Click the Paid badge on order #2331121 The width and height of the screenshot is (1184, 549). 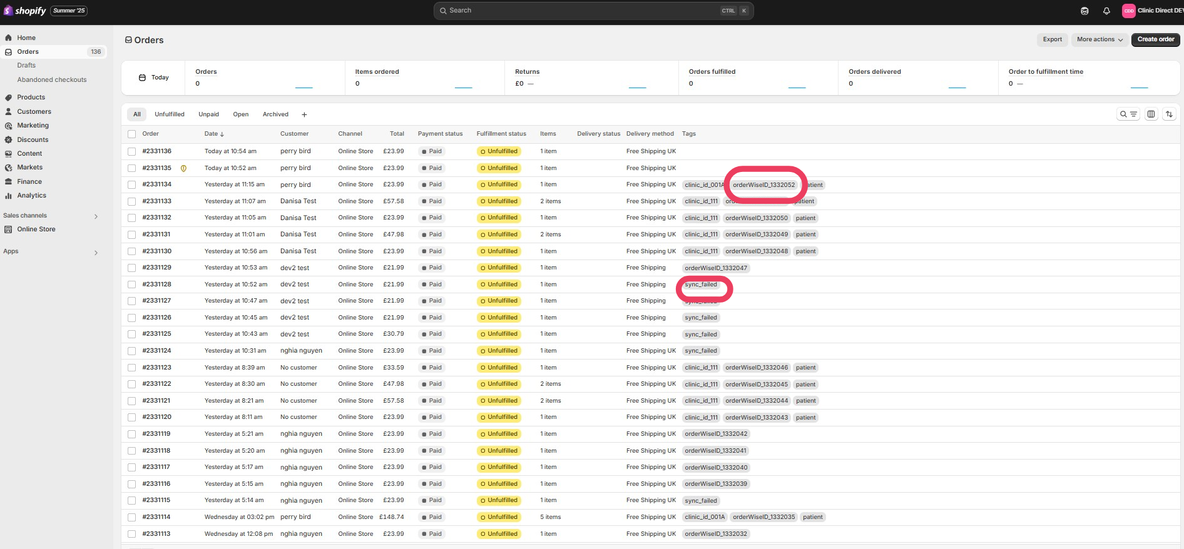pyautogui.click(x=432, y=401)
